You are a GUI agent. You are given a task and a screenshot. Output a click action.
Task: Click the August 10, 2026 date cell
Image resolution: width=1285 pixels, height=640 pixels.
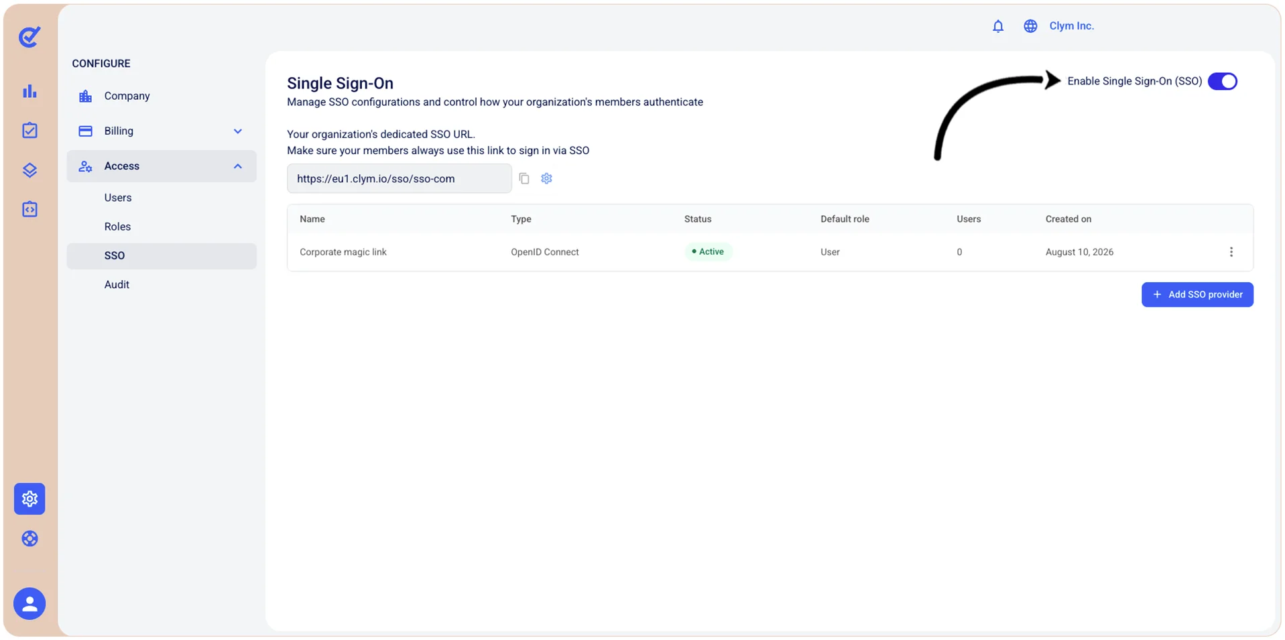[1079, 252]
